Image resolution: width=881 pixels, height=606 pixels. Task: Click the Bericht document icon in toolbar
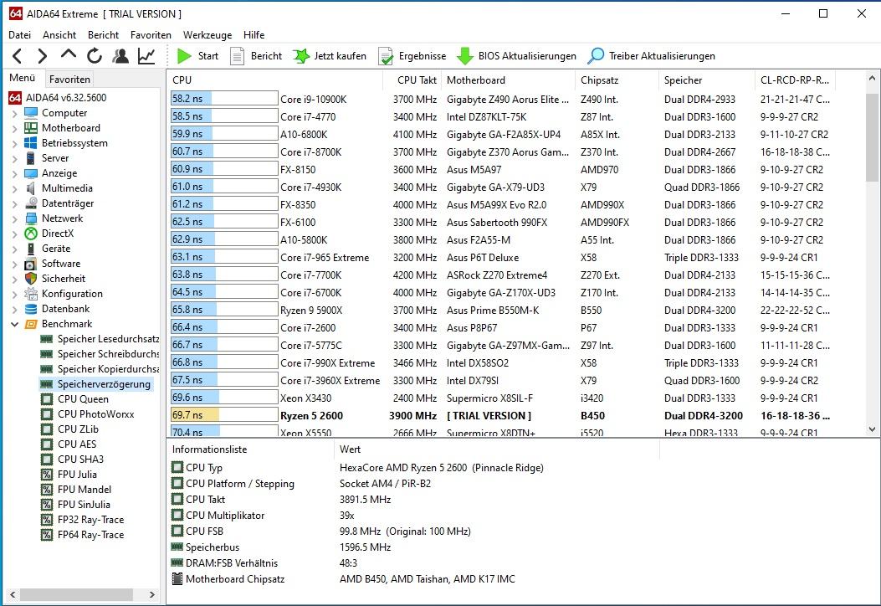pyautogui.click(x=237, y=56)
